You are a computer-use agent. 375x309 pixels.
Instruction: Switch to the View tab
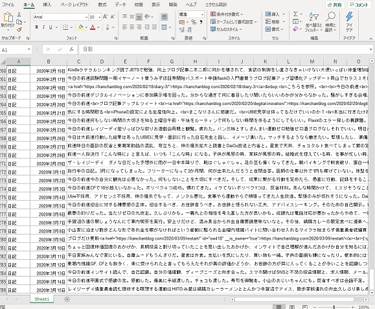point(155,5)
